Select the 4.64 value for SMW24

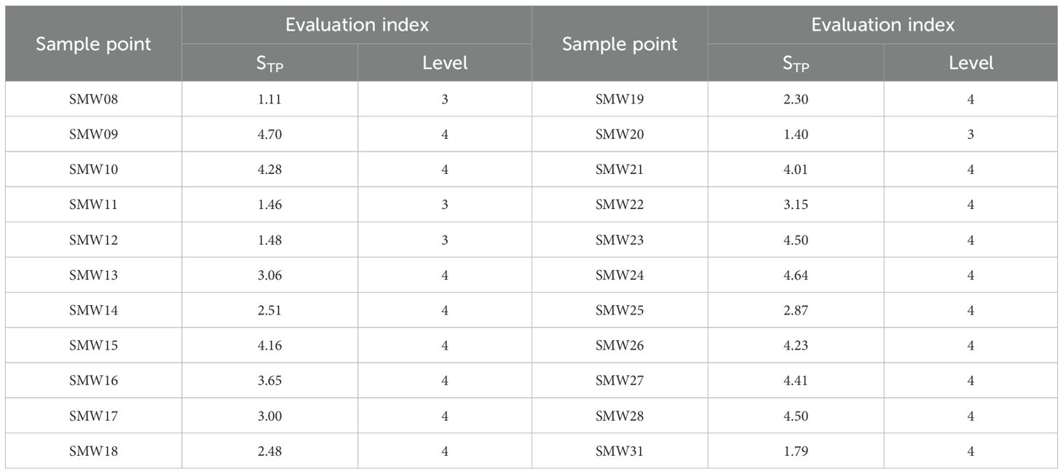796,275
